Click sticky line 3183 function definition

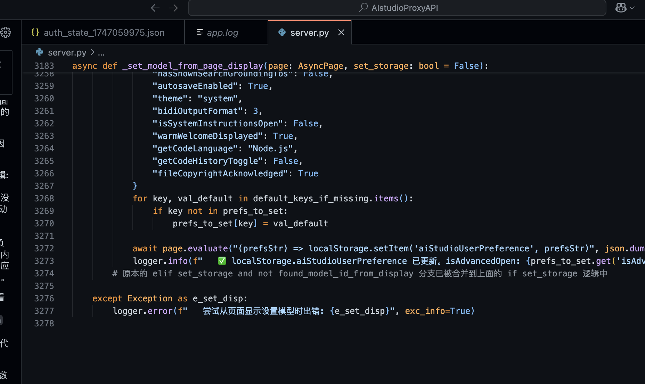[280, 66]
